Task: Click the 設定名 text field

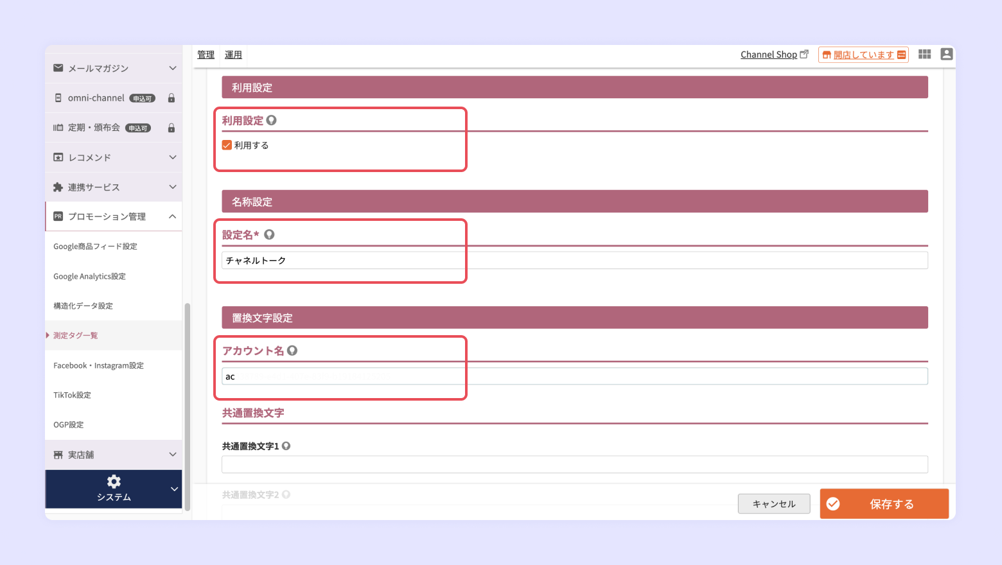Action: pyautogui.click(x=574, y=260)
